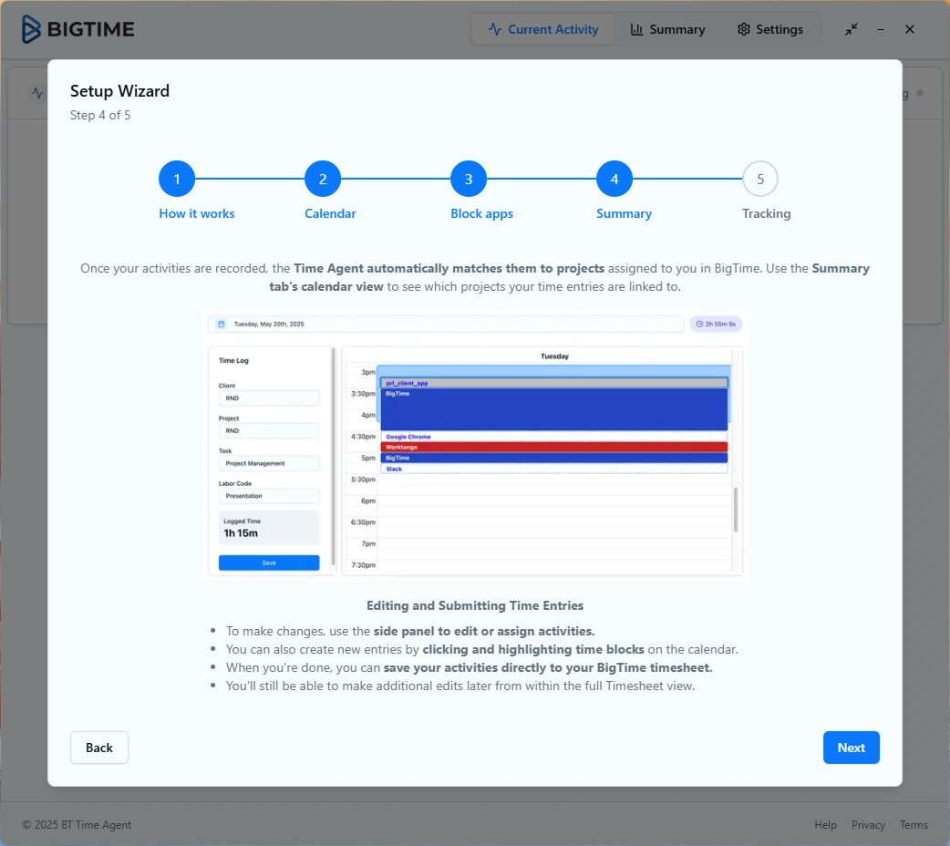950x846 pixels.
Task: Switch to the Summary tab
Action: pyautogui.click(x=667, y=29)
